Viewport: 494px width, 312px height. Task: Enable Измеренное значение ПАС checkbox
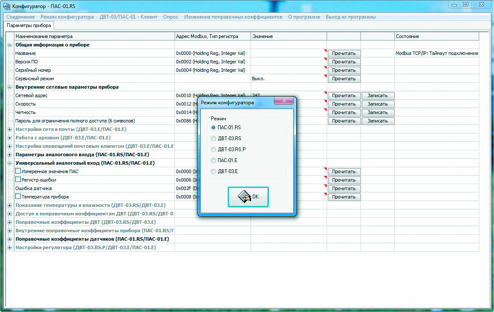tap(18, 171)
